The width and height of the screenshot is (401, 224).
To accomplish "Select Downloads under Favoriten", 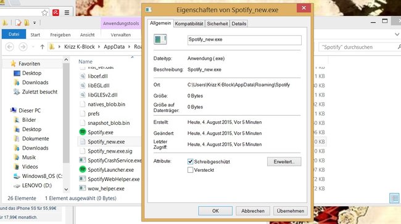I will click(35, 82).
